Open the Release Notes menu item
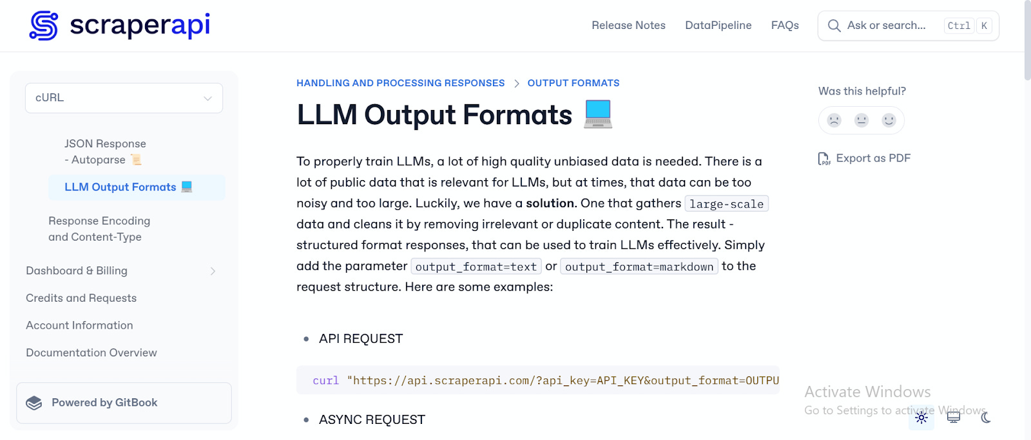 coord(628,25)
